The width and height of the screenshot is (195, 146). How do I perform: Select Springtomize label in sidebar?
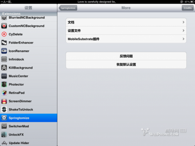pos(19,118)
